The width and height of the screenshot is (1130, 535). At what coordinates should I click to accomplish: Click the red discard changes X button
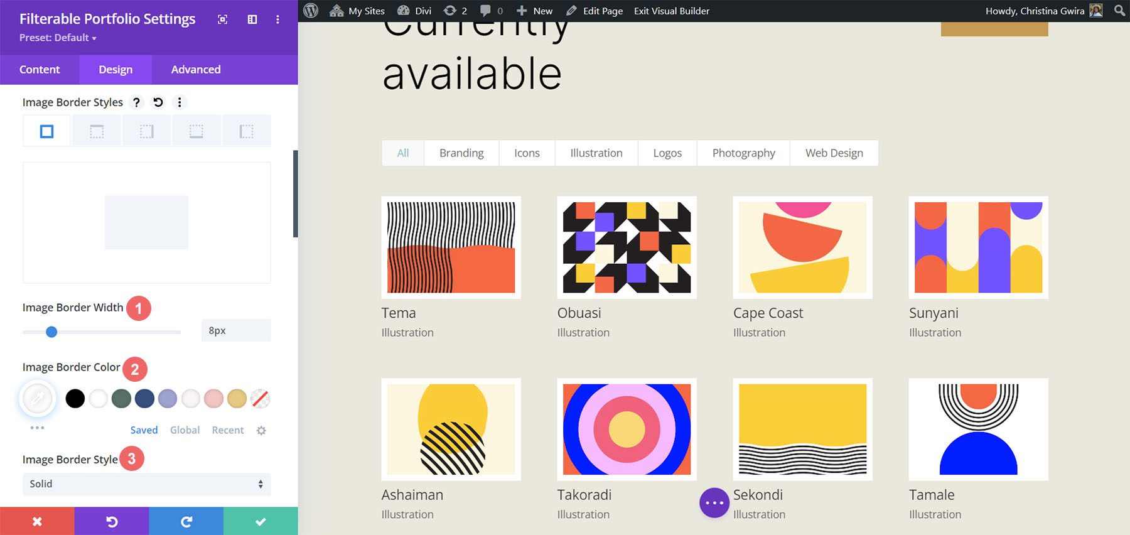[x=37, y=521]
